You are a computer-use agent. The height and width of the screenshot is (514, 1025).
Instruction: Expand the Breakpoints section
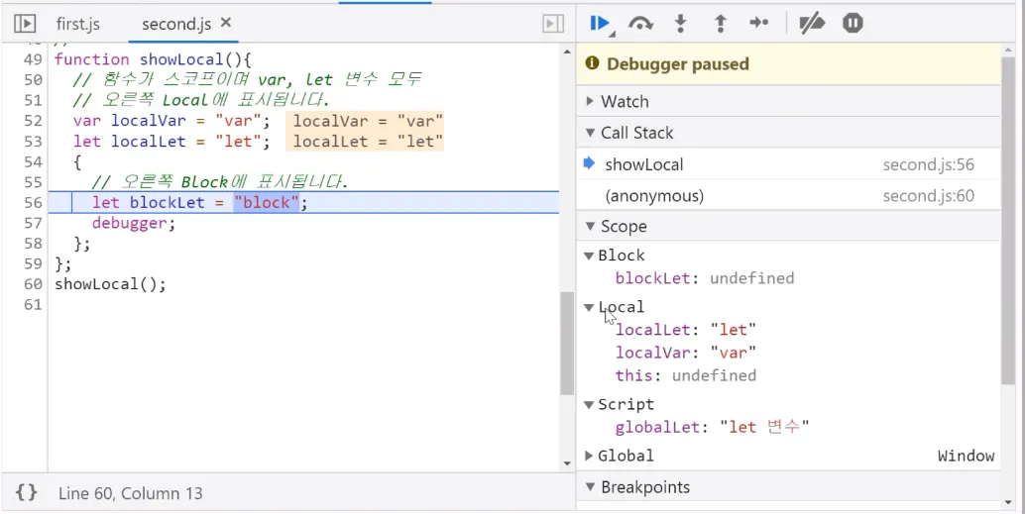pos(644,487)
